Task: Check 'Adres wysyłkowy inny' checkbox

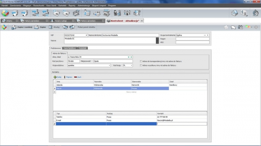Action: click(x=141, y=65)
